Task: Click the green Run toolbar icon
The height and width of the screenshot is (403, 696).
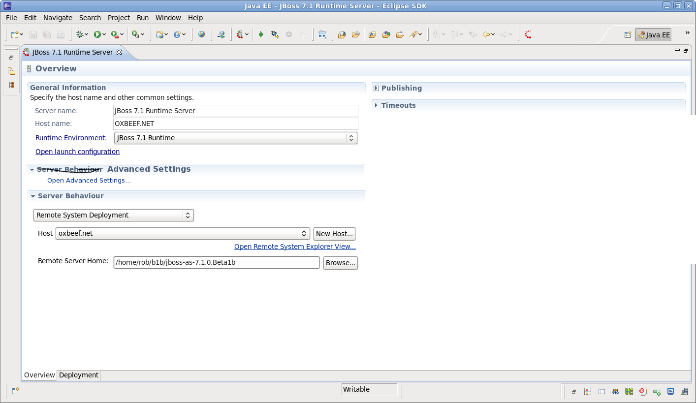Action: point(97,34)
